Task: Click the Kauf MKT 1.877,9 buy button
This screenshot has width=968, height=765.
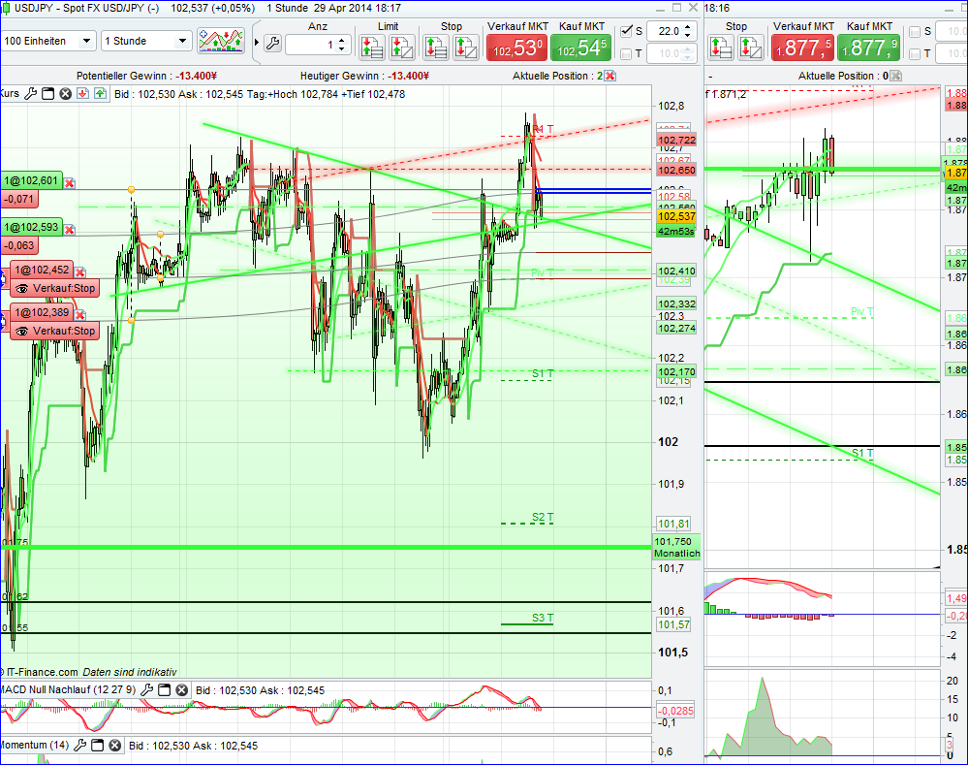Action: pyautogui.click(x=867, y=47)
